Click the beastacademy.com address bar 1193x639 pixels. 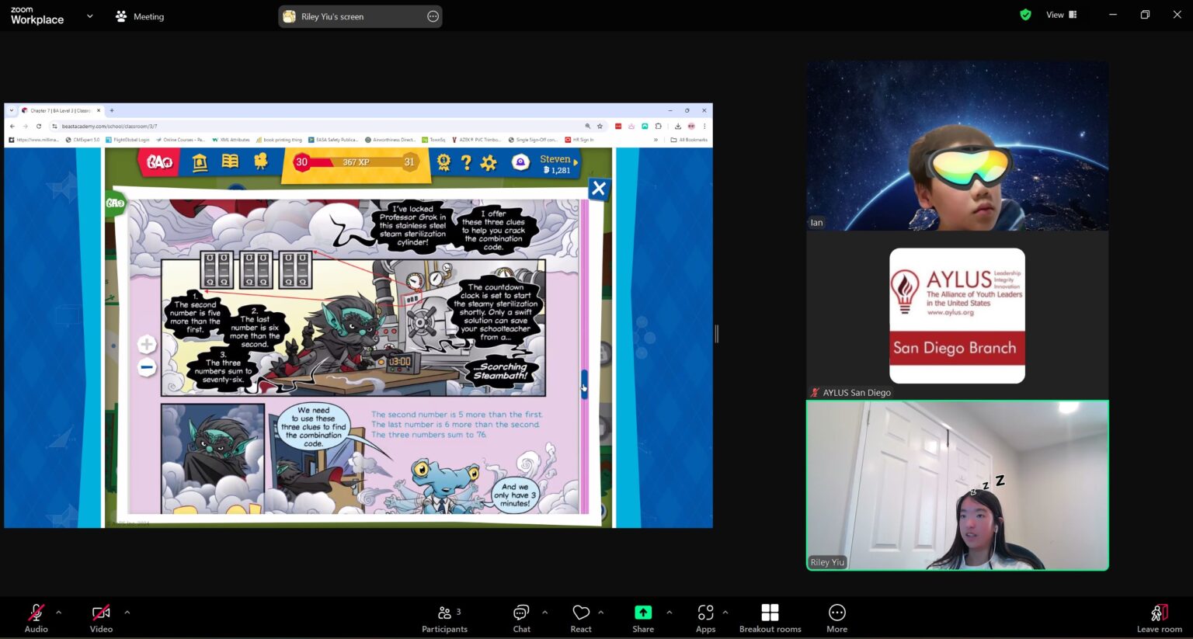point(318,126)
